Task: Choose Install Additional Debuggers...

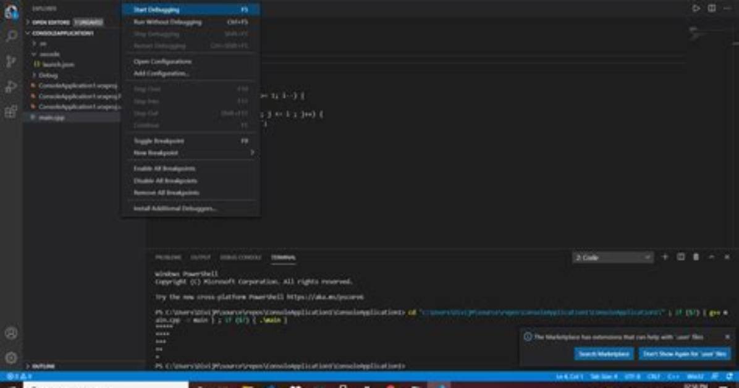Action: [191, 208]
